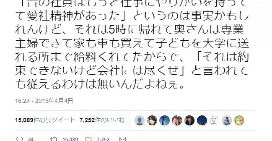Click the reply speech bubble icon

coord(19,139)
